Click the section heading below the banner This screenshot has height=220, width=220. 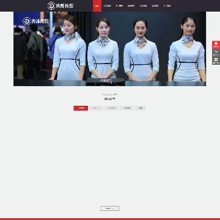pyautogui.click(x=109, y=99)
